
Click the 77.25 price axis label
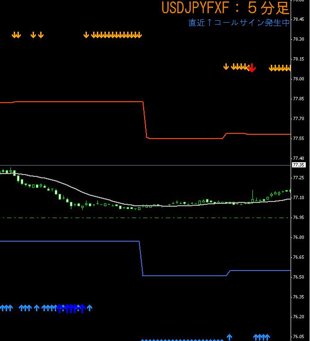tap(299, 178)
